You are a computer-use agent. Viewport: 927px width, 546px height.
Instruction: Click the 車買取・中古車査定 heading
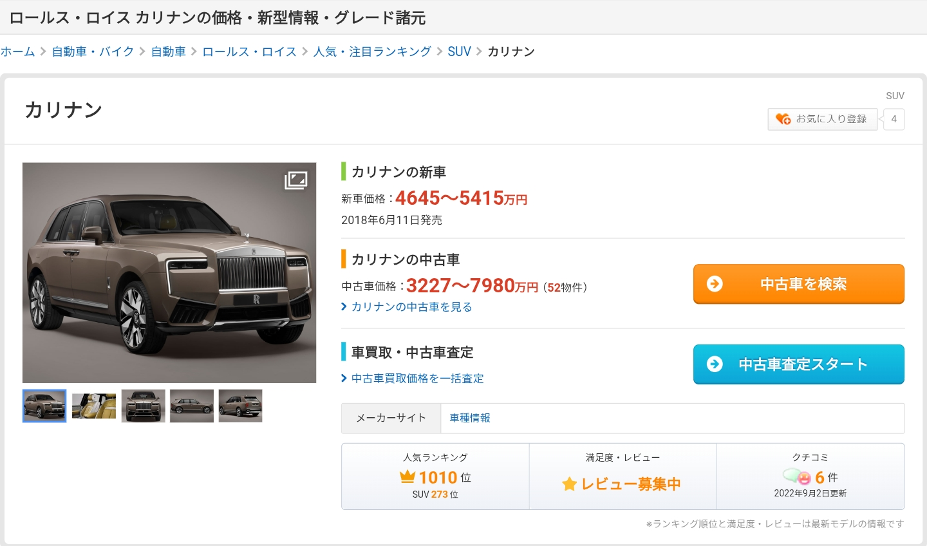coord(413,352)
